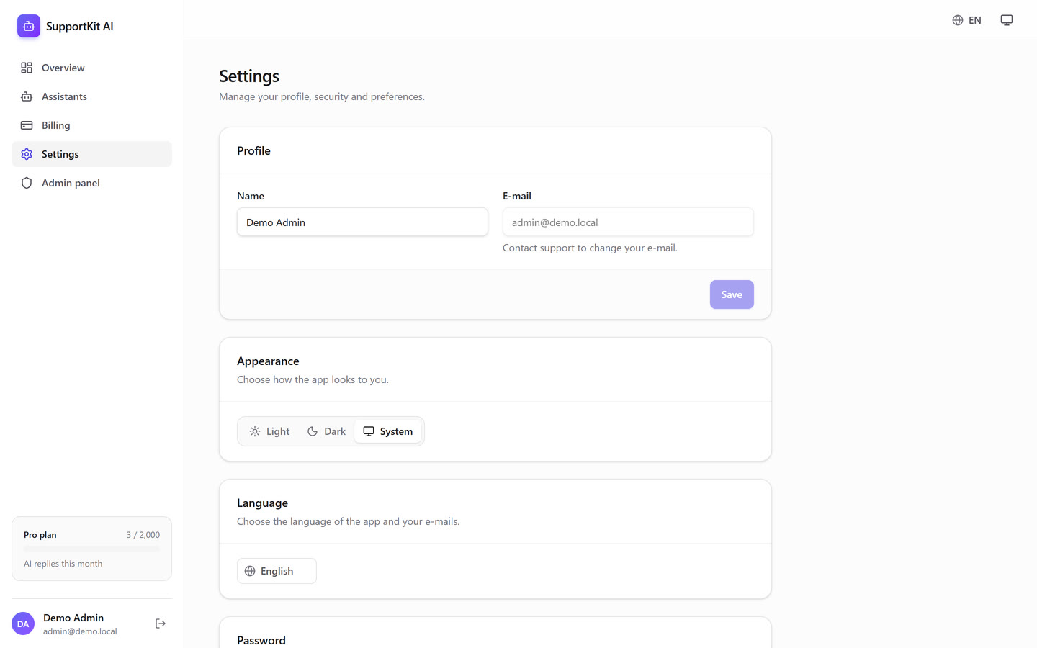Click the Pro plan usage progress bar
Image resolution: width=1037 pixels, height=648 pixels.
pyautogui.click(x=91, y=549)
